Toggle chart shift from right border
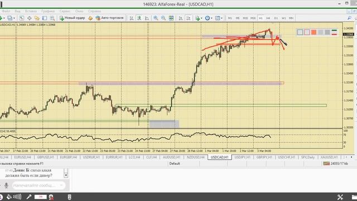Image resolution: width=357 pixels, height=201 pixels. tap(189, 18)
